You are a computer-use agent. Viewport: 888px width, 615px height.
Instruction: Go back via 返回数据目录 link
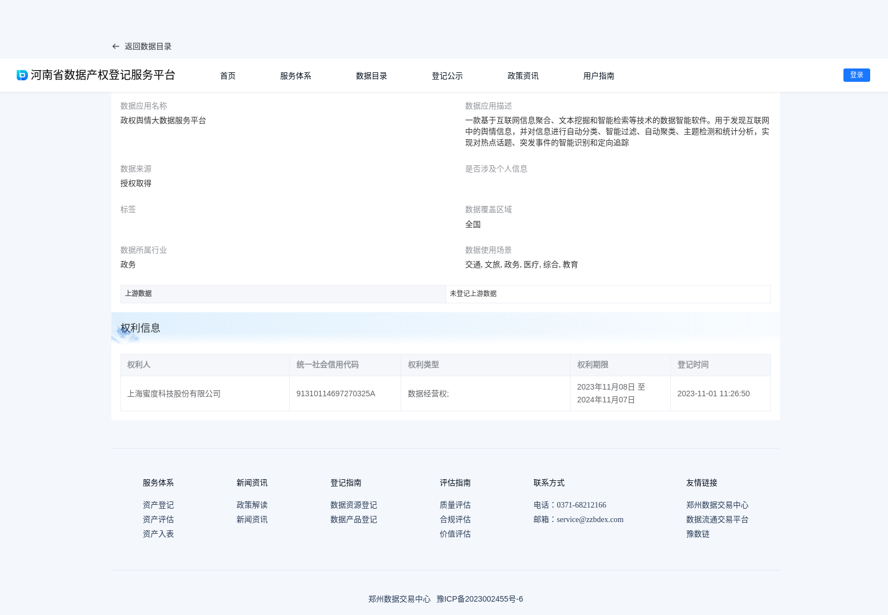tap(148, 47)
